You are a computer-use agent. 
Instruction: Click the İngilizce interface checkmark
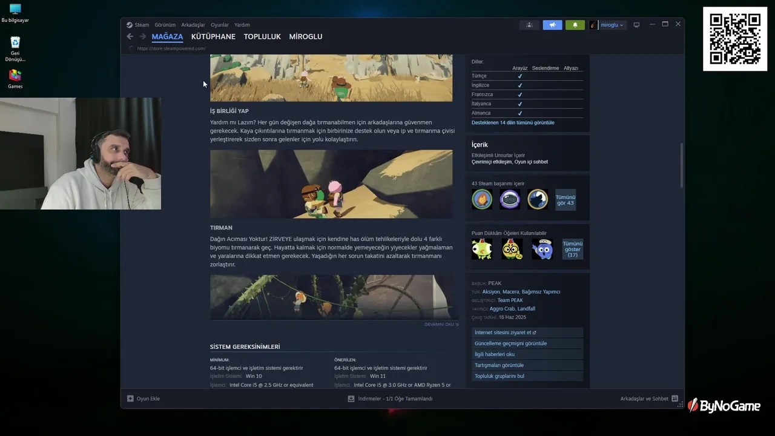[x=520, y=85]
